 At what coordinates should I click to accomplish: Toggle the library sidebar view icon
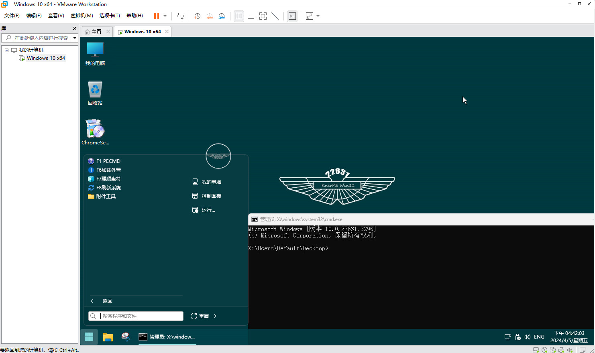pos(239,16)
